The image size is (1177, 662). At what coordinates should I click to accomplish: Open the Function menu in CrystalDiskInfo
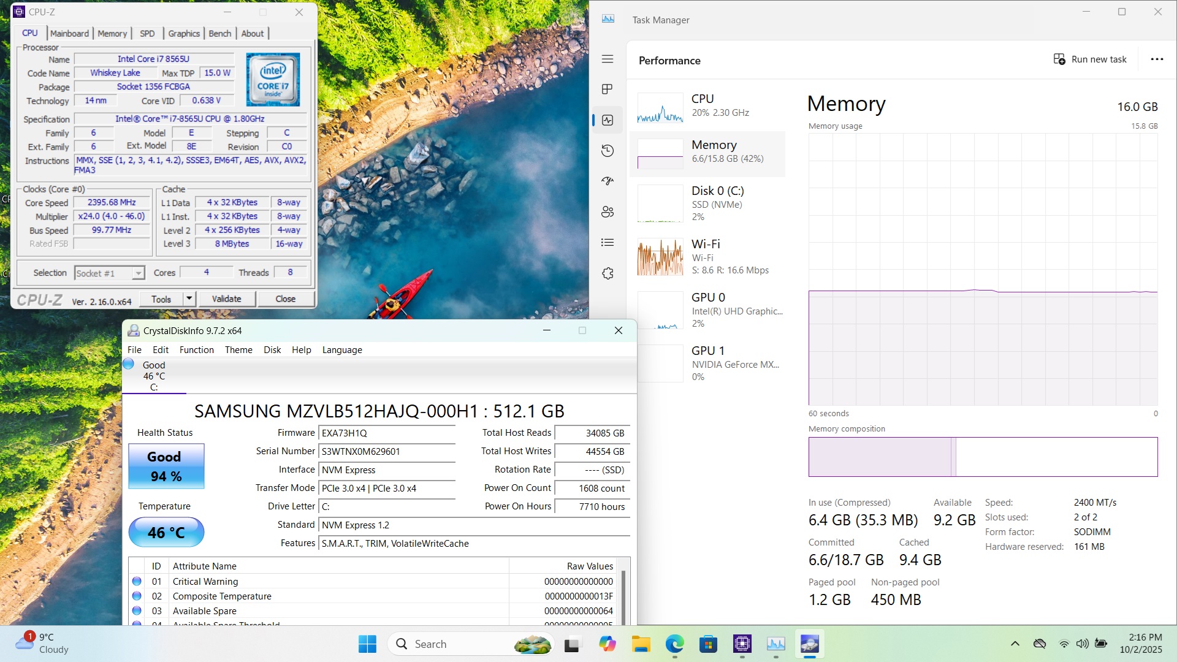[196, 350]
